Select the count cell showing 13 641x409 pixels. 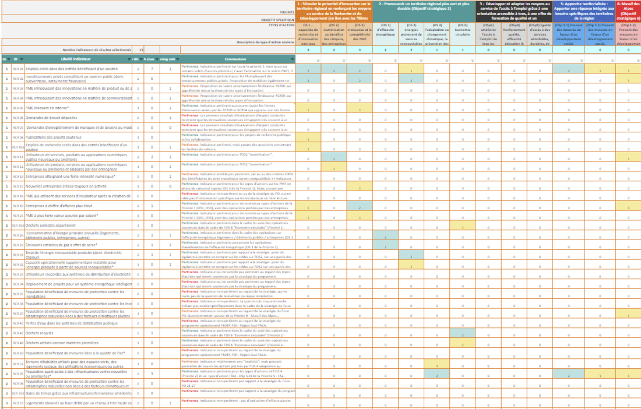(x=140, y=50)
